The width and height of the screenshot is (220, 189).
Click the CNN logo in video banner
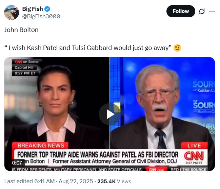point(194,156)
